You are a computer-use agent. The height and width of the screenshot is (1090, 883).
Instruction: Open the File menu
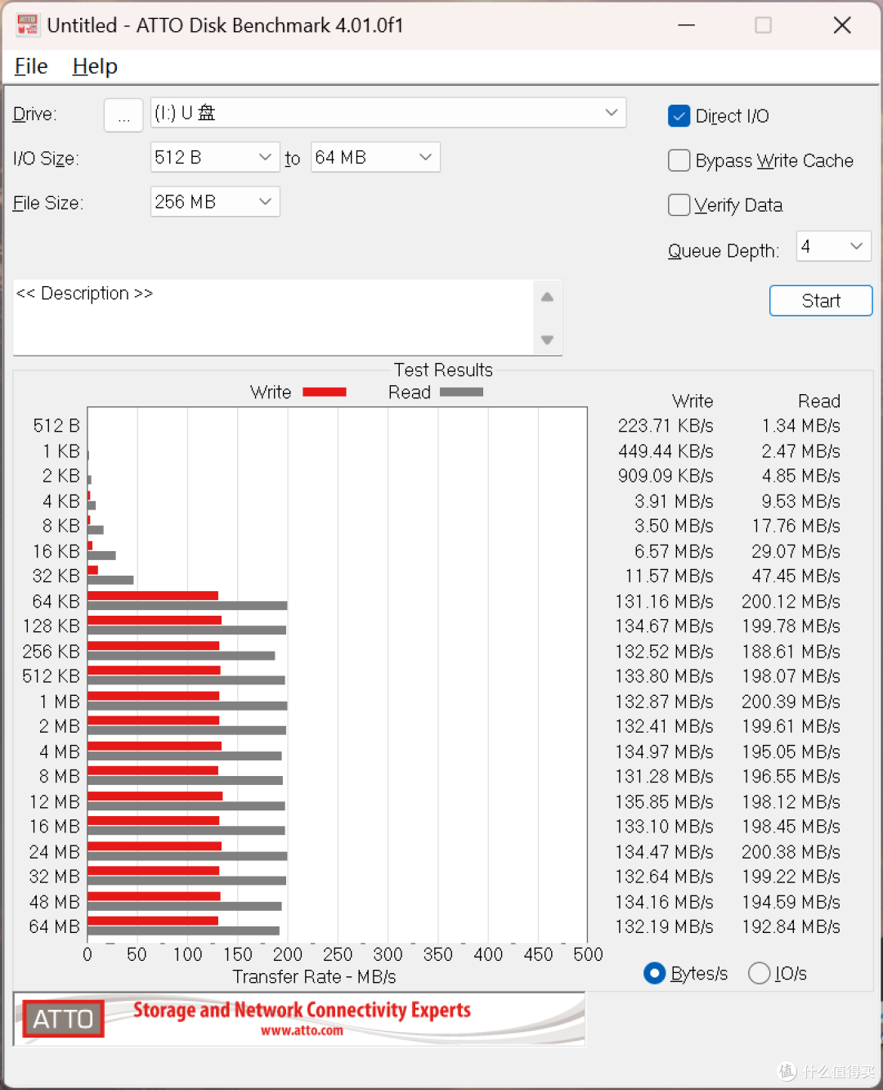pyautogui.click(x=31, y=66)
